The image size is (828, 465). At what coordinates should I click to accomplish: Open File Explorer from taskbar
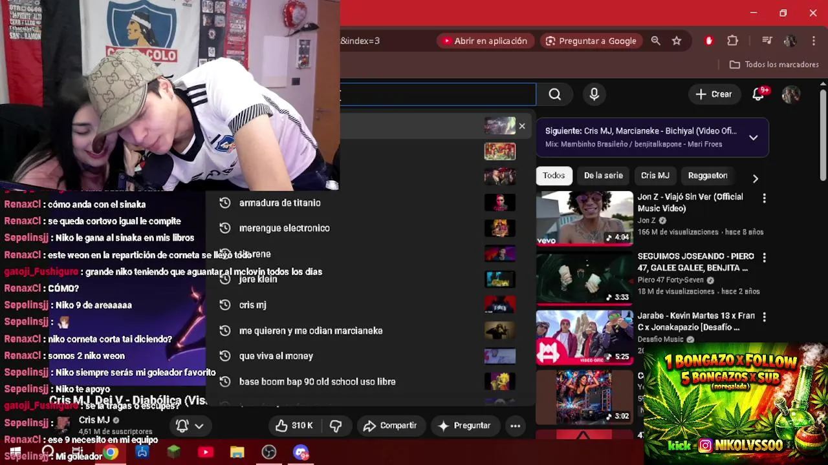(x=237, y=453)
